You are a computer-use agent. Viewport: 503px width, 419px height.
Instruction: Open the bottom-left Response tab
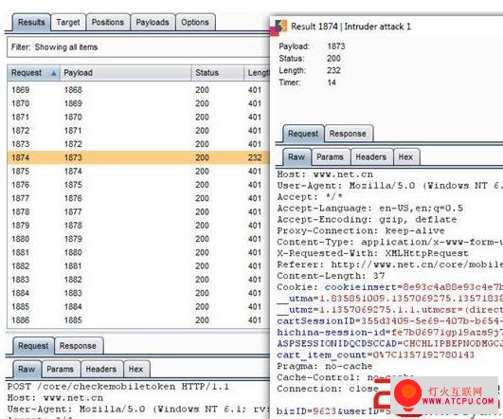click(78, 346)
